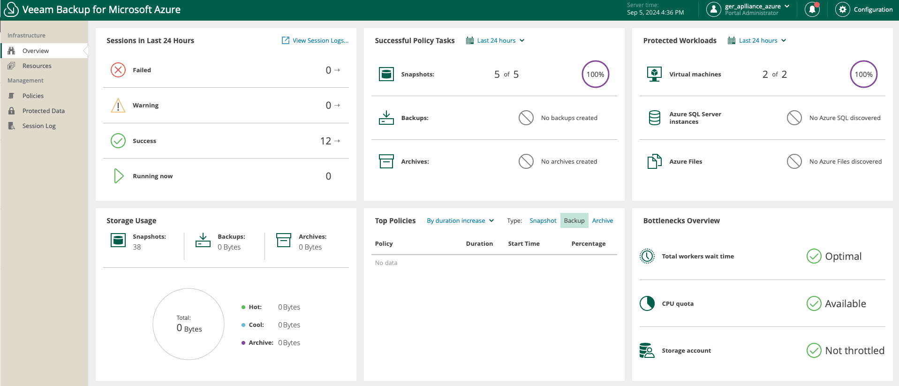Click the Total workers wait time clock icon
899x386 pixels.
(647, 256)
